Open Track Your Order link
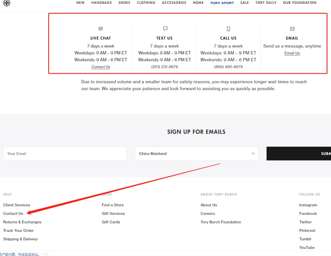Viewport: 331px width, 256px height. pos(18,231)
